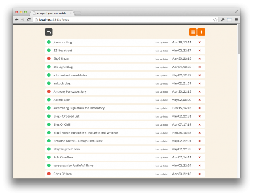The width and height of the screenshot is (253, 196).
Task: Click 'Feb 25, 16:48' last updated time
Action: pyautogui.click(x=182, y=133)
